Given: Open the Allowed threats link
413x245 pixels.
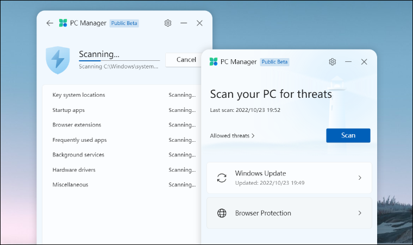Looking at the screenshot, I should tap(232, 136).
